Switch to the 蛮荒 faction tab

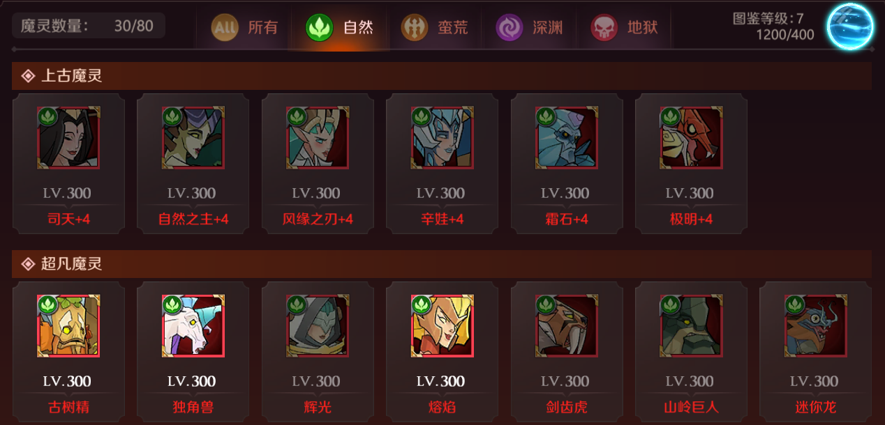[434, 28]
